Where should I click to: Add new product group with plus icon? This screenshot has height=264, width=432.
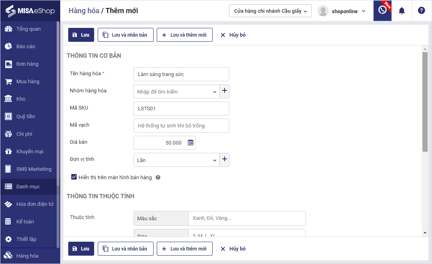click(225, 91)
